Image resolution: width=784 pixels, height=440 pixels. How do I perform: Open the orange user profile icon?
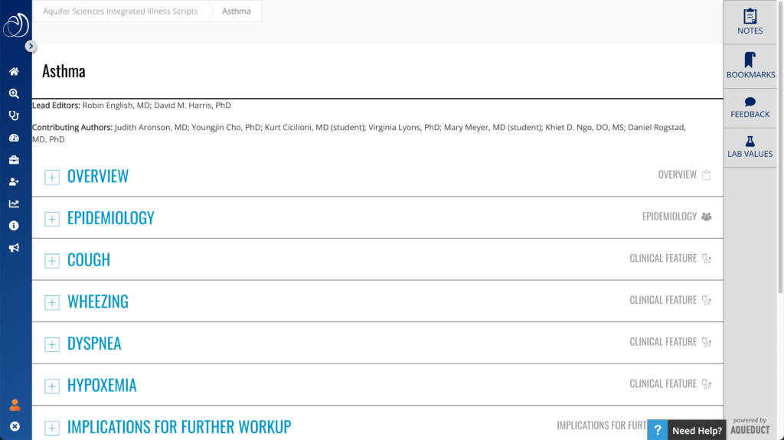[x=15, y=406]
